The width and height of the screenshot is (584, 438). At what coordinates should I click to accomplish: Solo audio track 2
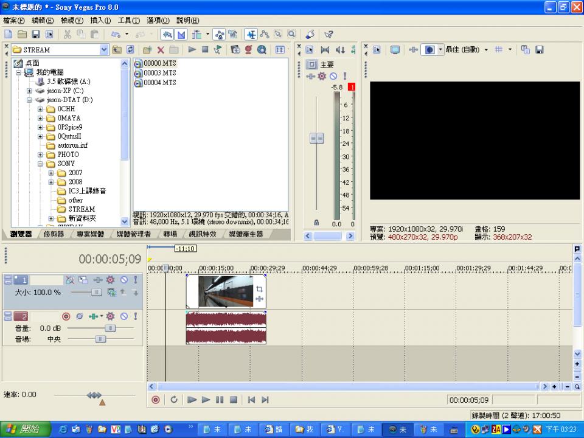pyautogui.click(x=135, y=316)
